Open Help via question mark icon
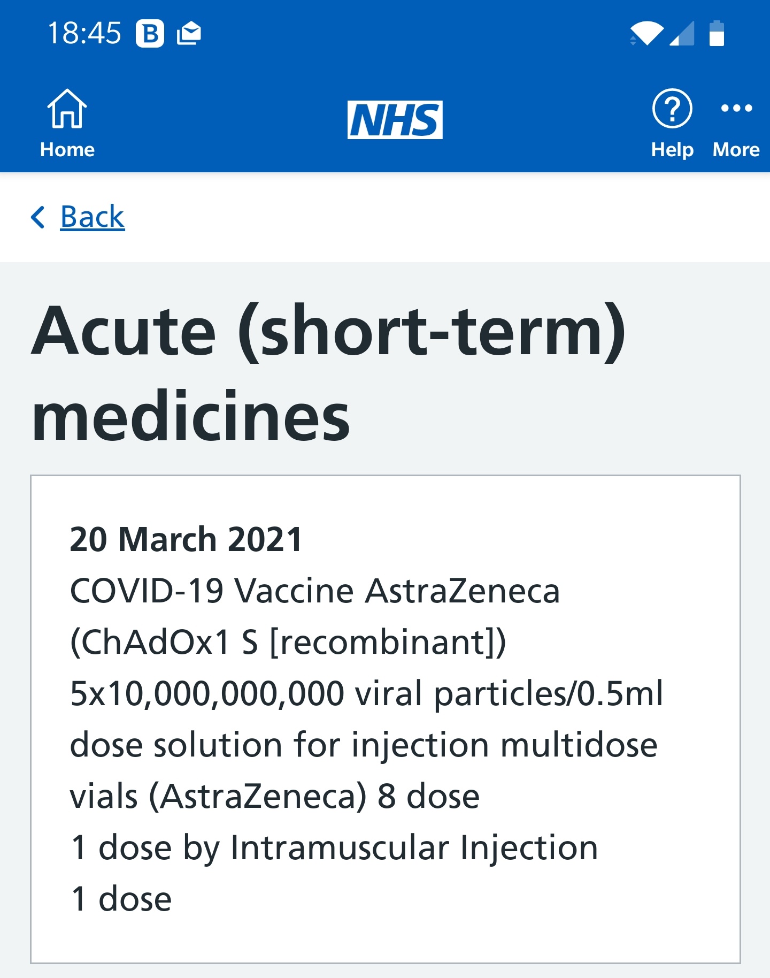Image resolution: width=770 pixels, height=978 pixels. tap(672, 108)
